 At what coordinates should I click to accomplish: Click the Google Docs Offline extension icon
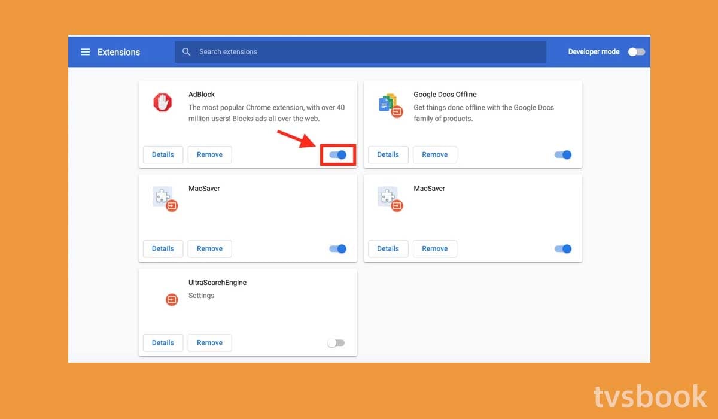(390, 104)
